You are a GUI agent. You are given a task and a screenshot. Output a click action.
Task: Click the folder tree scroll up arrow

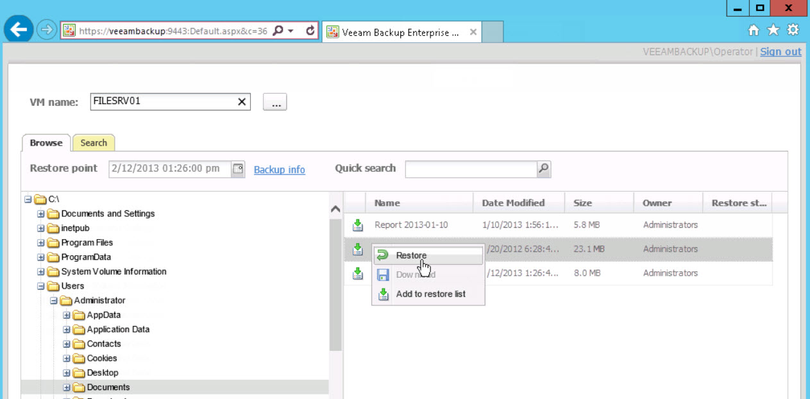335,209
